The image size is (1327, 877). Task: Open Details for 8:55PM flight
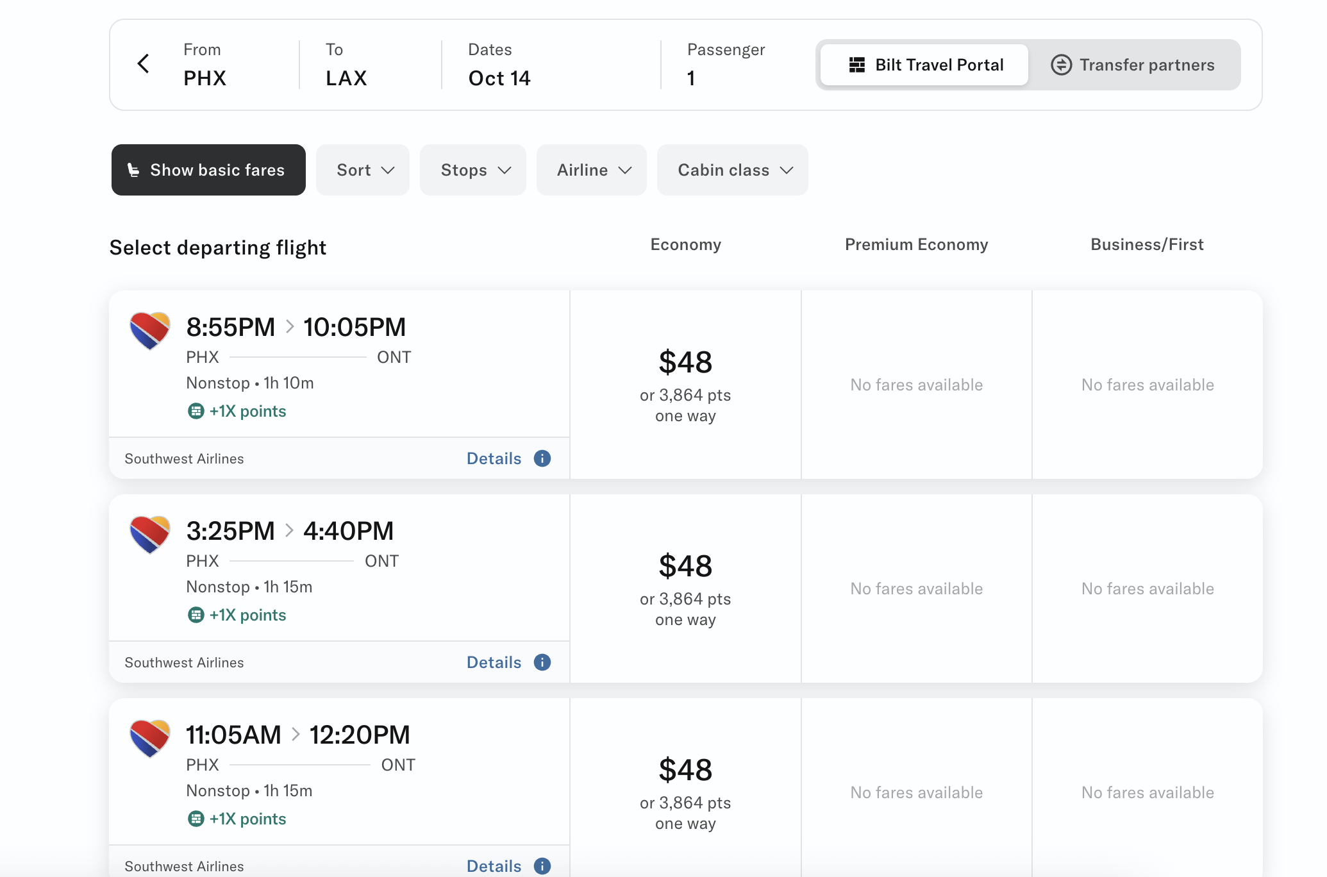coord(494,458)
